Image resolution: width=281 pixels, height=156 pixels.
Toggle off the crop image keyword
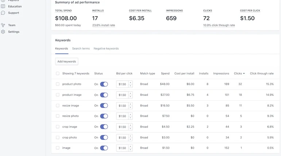click(x=104, y=127)
